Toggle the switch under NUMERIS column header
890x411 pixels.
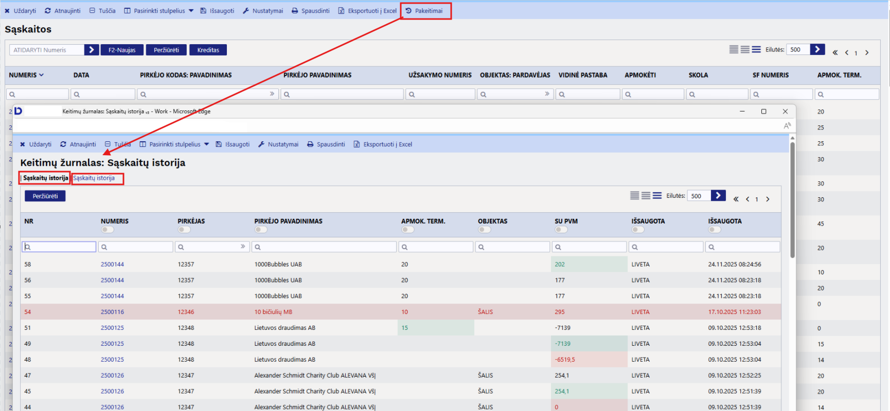[107, 230]
